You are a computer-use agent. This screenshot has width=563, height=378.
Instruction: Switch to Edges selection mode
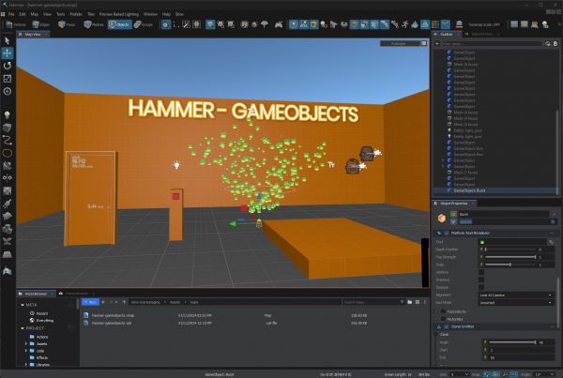40,24
